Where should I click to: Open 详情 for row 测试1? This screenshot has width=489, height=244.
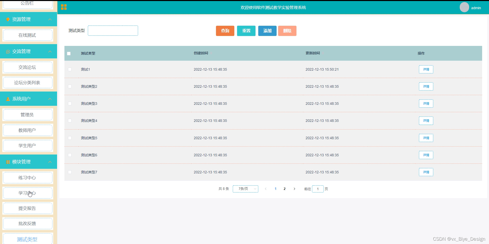426,69
